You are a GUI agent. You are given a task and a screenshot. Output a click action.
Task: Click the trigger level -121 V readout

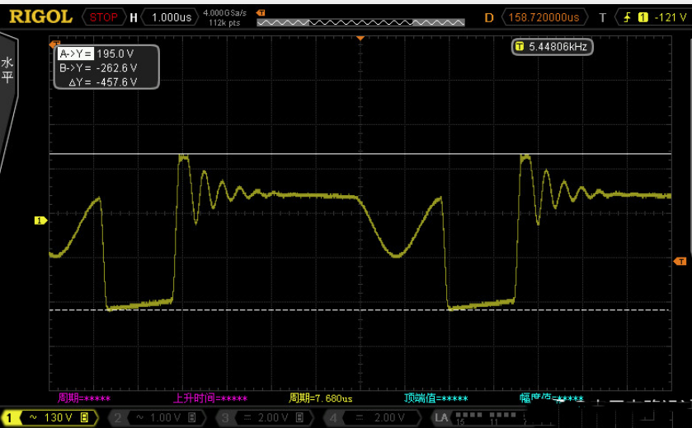click(667, 17)
